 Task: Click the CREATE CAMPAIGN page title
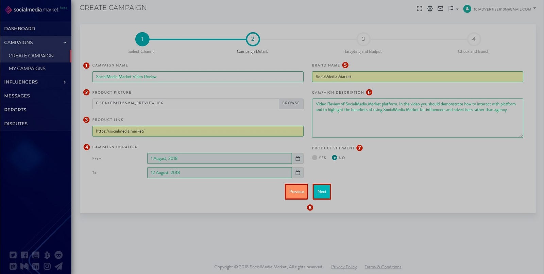click(113, 8)
